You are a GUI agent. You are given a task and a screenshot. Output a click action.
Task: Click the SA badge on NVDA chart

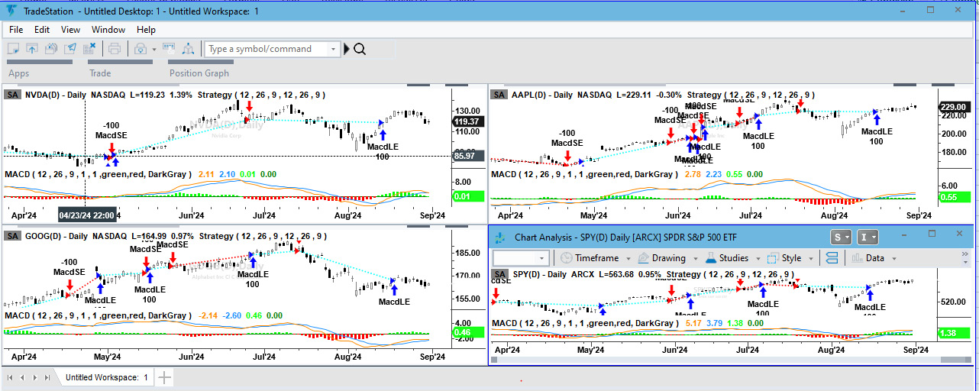(12, 95)
